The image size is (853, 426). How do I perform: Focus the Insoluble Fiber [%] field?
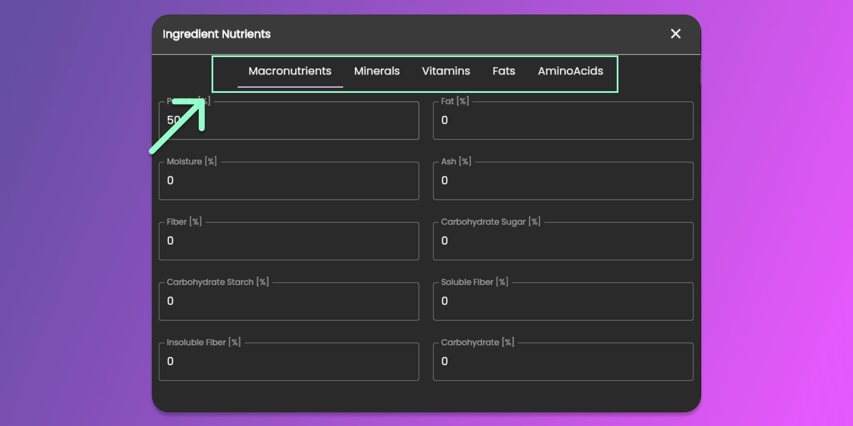pos(289,362)
